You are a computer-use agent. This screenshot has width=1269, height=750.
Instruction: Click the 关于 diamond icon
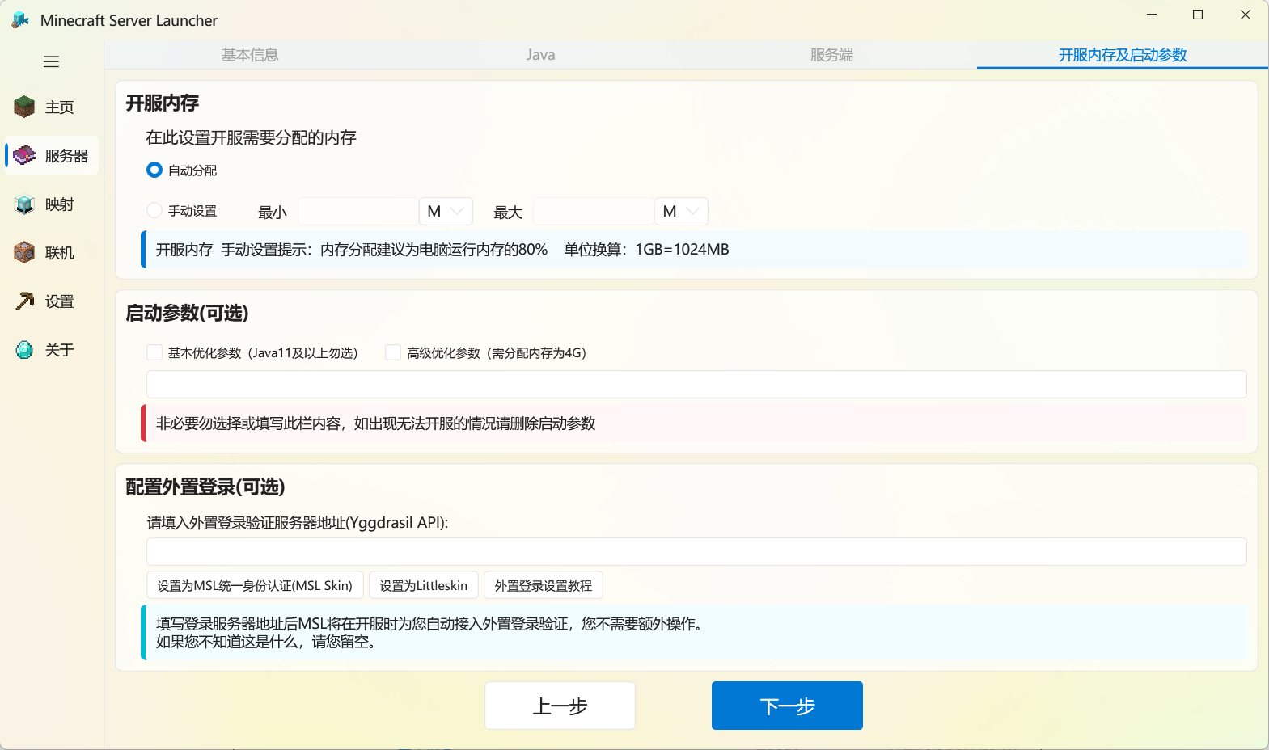24,349
